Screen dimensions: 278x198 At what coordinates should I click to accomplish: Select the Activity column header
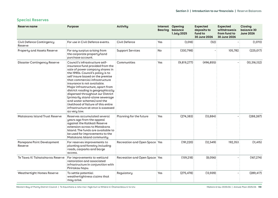coord(122,26)
